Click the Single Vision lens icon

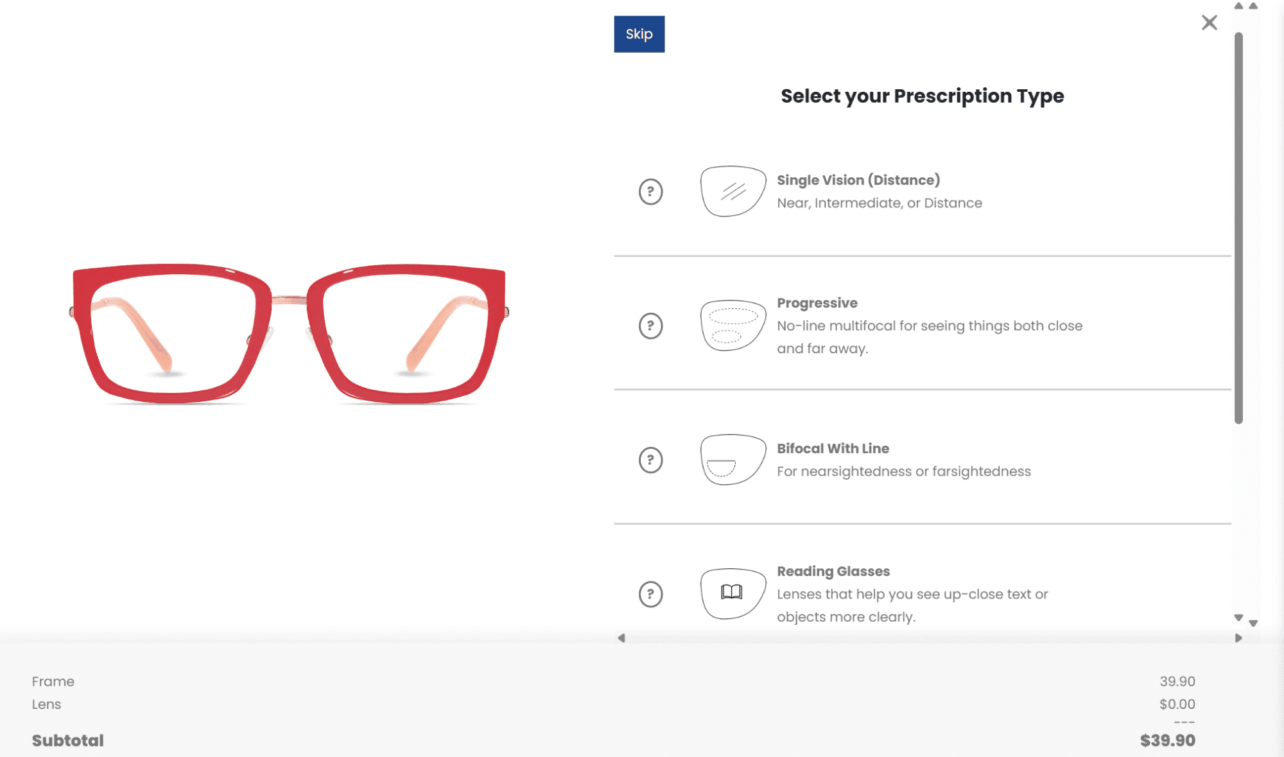click(733, 191)
